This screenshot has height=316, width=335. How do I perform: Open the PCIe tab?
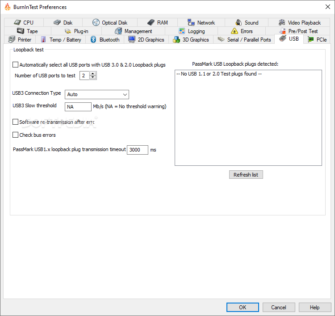[x=317, y=39]
